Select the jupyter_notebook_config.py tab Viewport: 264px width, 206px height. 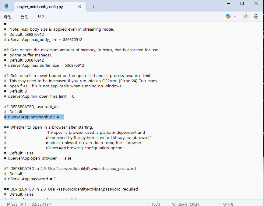50,7
